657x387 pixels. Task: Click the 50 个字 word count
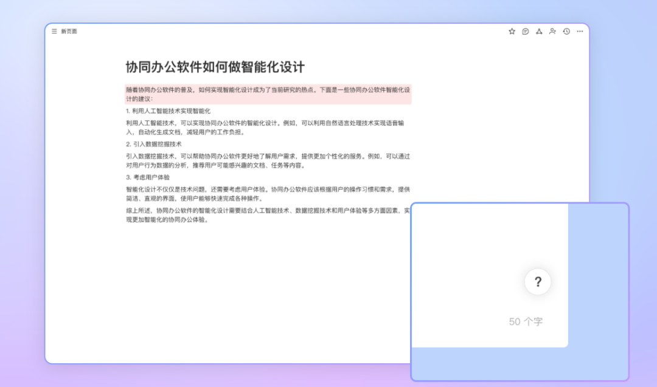tap(526, 322)
